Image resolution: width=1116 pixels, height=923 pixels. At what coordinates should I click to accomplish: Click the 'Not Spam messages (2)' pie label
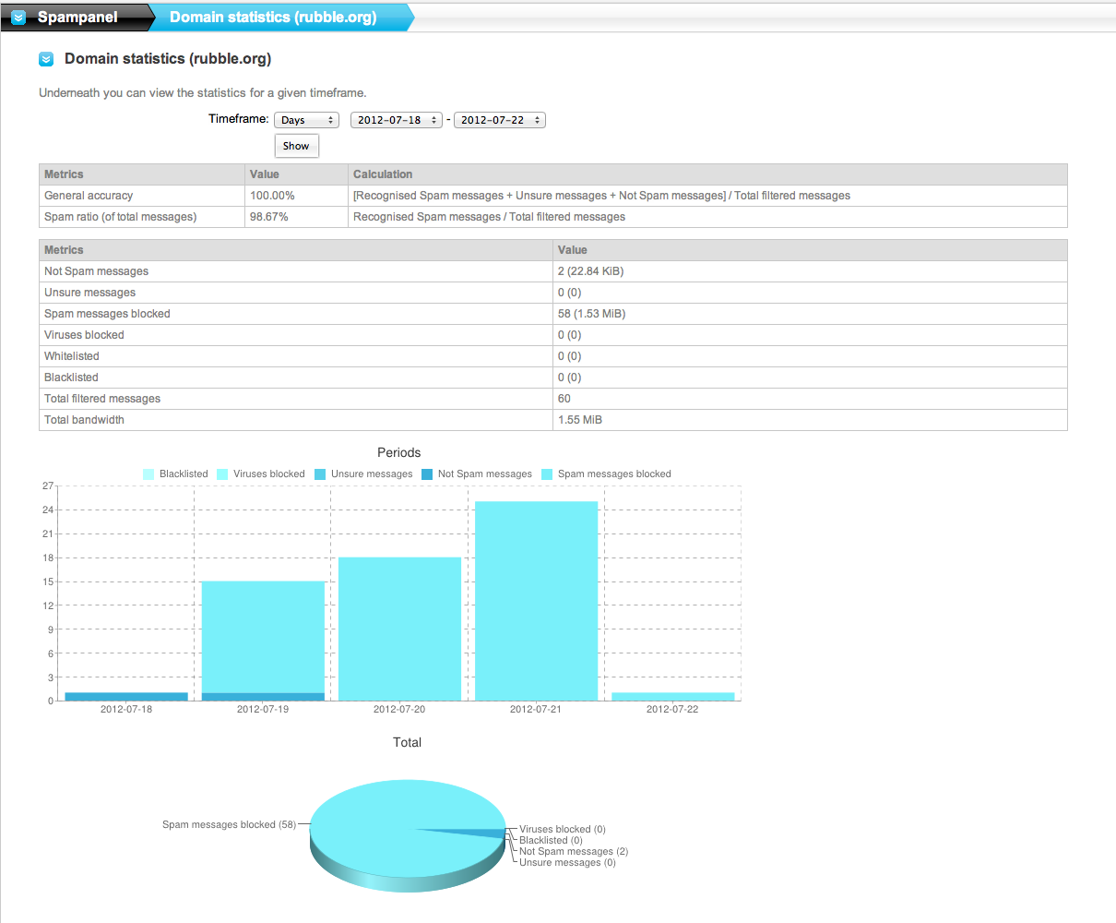coord(574,852)
